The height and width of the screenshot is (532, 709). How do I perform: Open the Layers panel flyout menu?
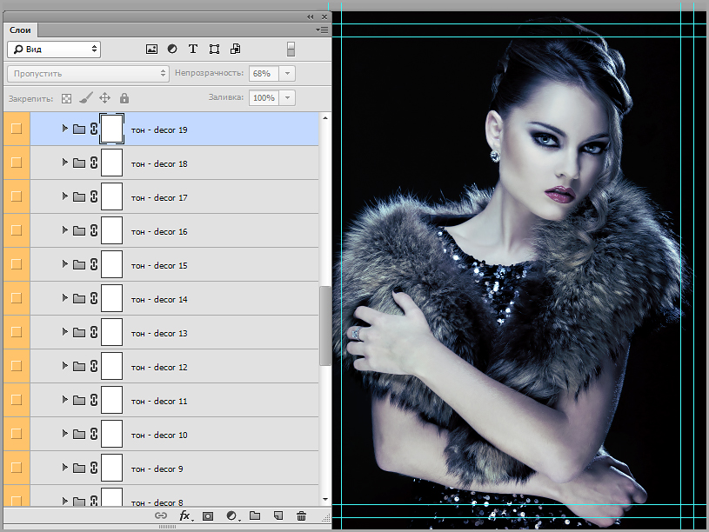coord(324,30)
